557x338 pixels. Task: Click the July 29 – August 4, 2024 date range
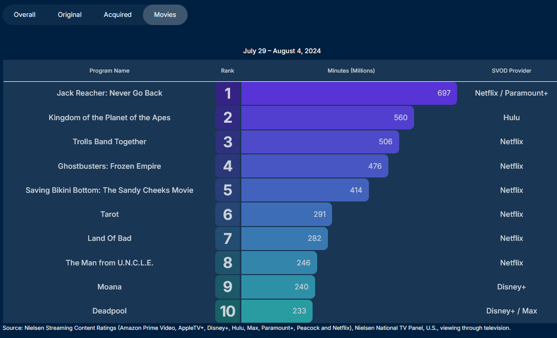(282, 51)
